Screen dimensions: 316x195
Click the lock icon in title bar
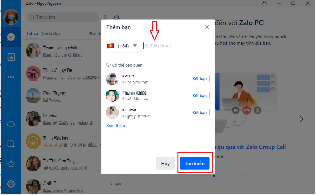264,3
